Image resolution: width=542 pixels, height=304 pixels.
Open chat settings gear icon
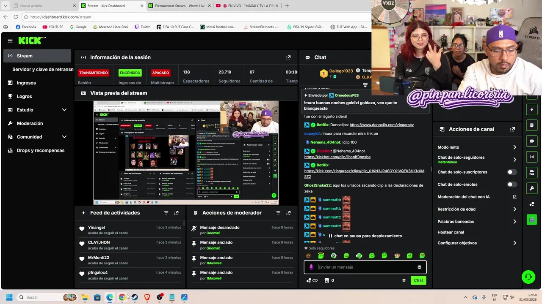[x=404, y=280]
